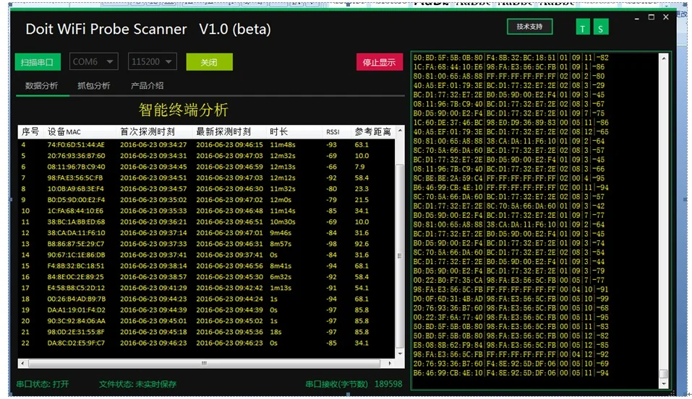Select MAC 38:CA:DA:11:F6:10 row
The image size is (692, 399).
[x=206, y=233]
